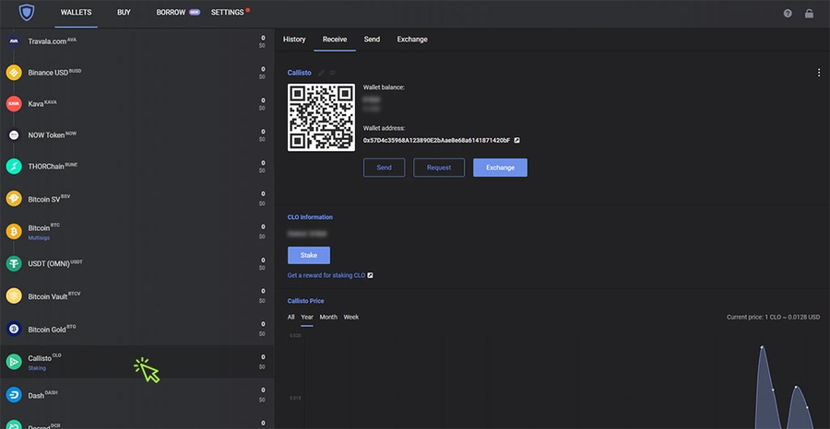Click the Bitcoin Gold coin icon
830x429 pixels.
(x=14, y=329)
